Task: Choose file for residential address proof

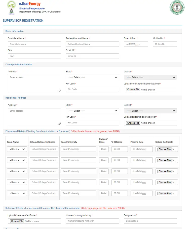Action: point(133,123)
